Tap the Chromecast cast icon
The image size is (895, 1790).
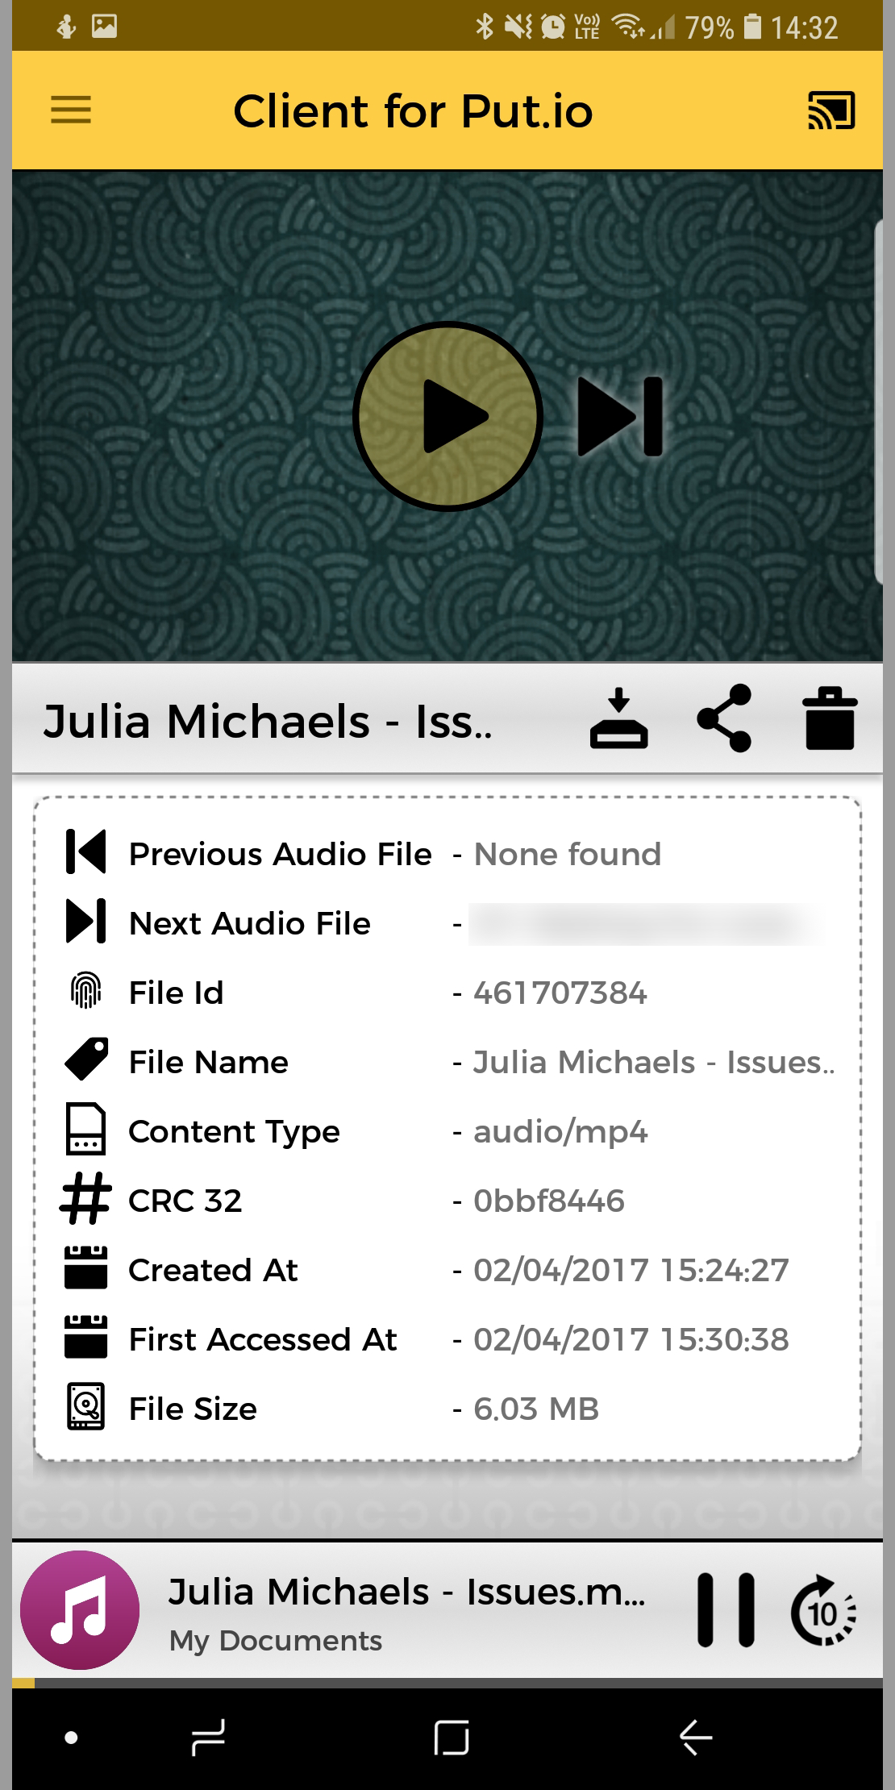pos(831,110)
